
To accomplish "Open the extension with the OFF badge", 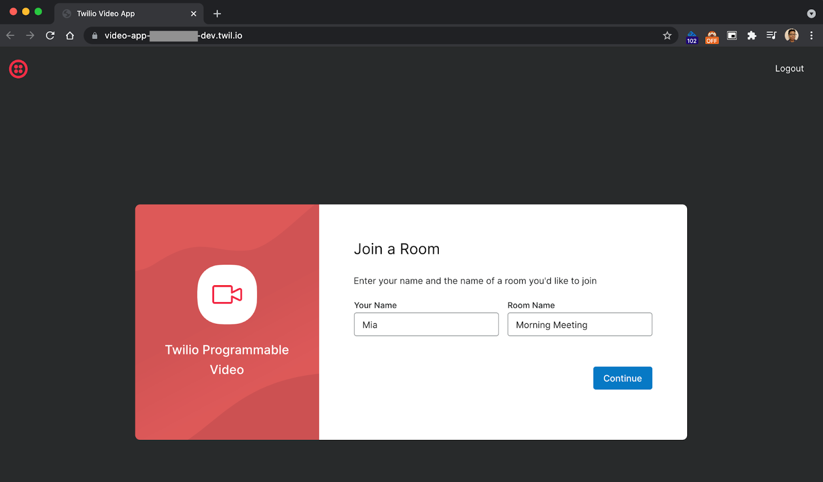I will click(712, 37).
